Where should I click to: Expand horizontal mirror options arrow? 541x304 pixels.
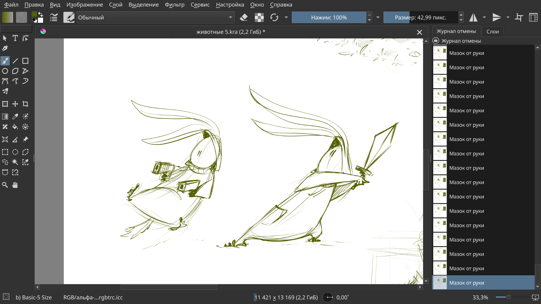[x=484, y=17]
